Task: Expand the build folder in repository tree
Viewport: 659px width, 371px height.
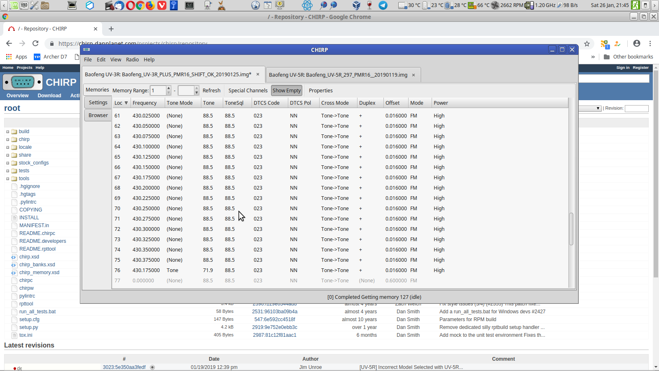Action: 7,132
